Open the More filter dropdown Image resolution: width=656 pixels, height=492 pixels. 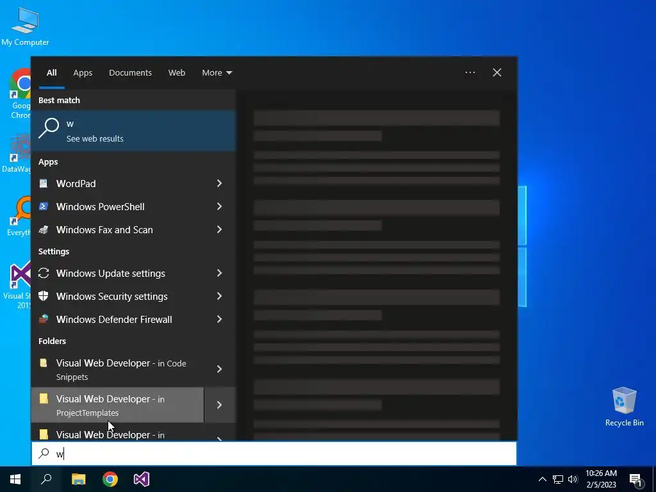coord(217,73)
